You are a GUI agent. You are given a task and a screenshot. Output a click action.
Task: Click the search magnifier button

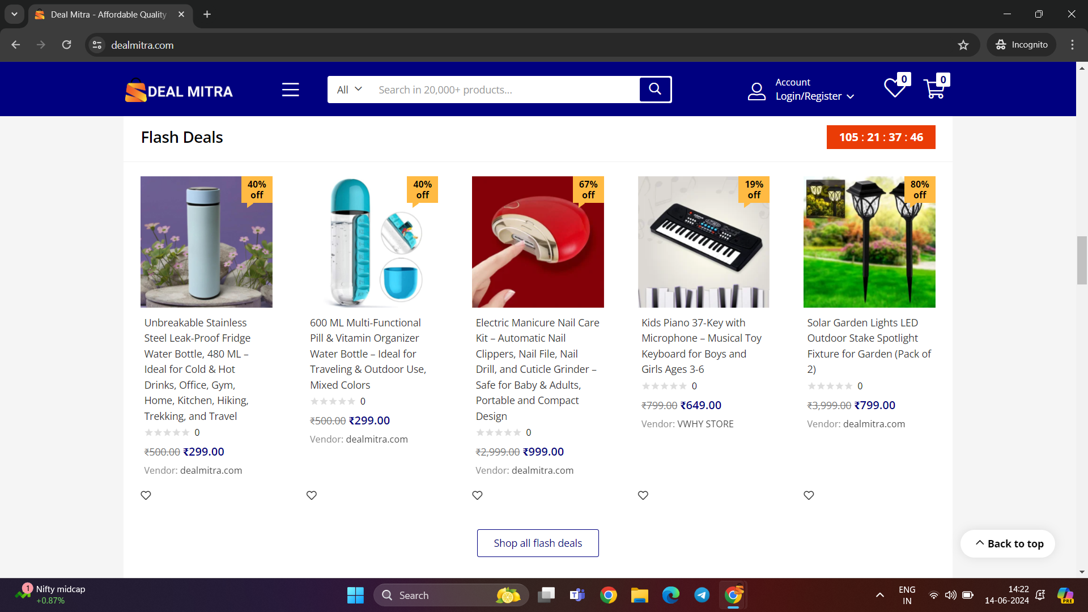[x=655, y=89]
